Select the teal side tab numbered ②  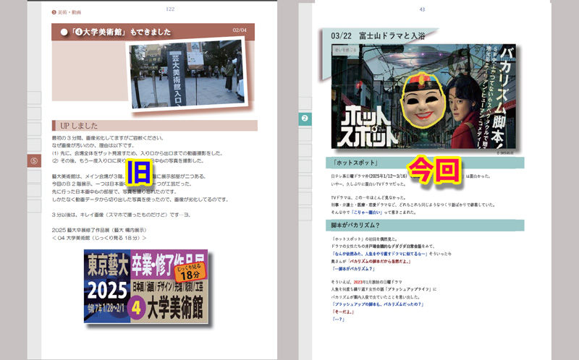[x=305, y=118]
